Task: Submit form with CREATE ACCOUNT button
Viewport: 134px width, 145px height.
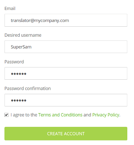Action: (x=66, y=134)
